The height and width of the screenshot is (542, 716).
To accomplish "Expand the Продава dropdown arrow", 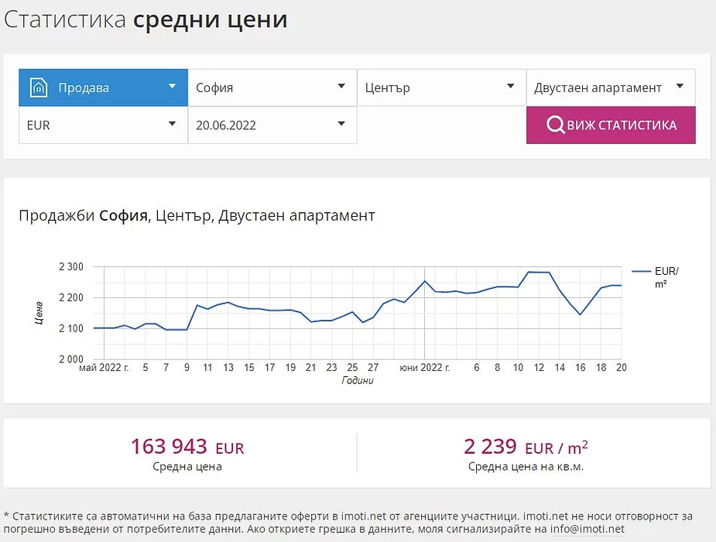I will 173,87.
